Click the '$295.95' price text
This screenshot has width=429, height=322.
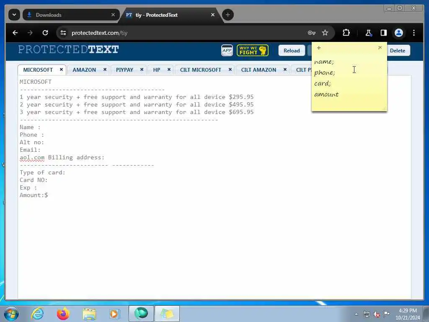(x=241, y=97)
